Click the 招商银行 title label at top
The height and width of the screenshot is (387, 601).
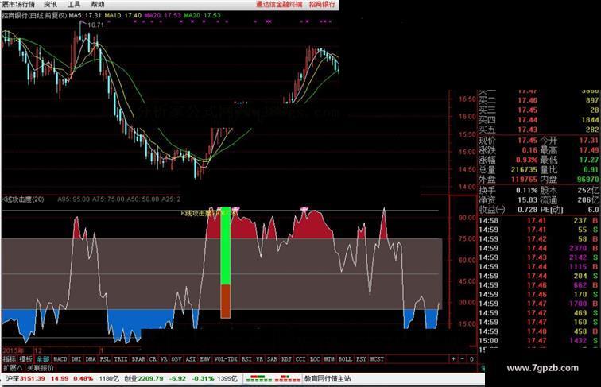point(322,4)
